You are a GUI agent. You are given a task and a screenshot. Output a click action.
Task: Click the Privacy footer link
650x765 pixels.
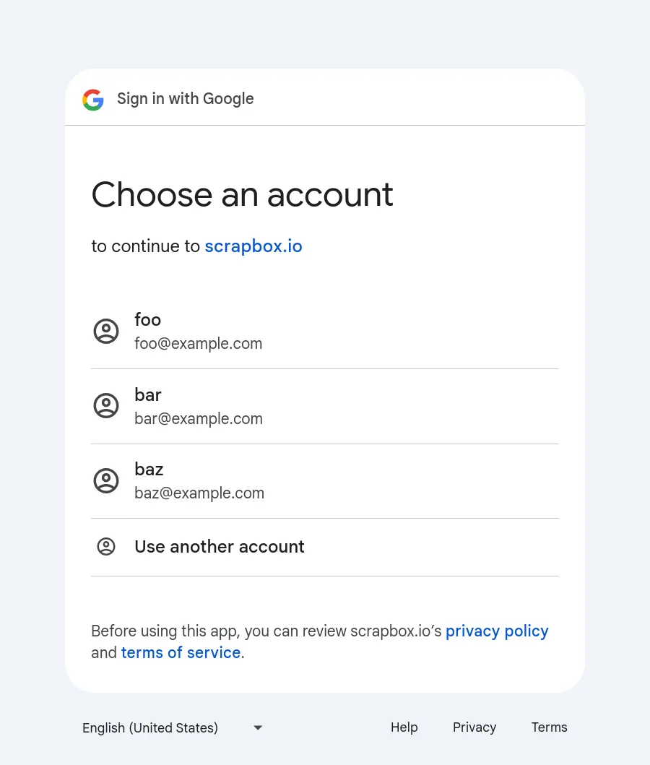pos(474,727)
